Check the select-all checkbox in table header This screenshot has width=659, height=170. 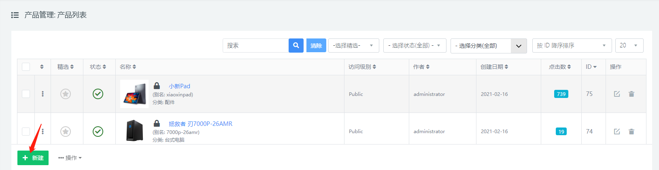26,67
